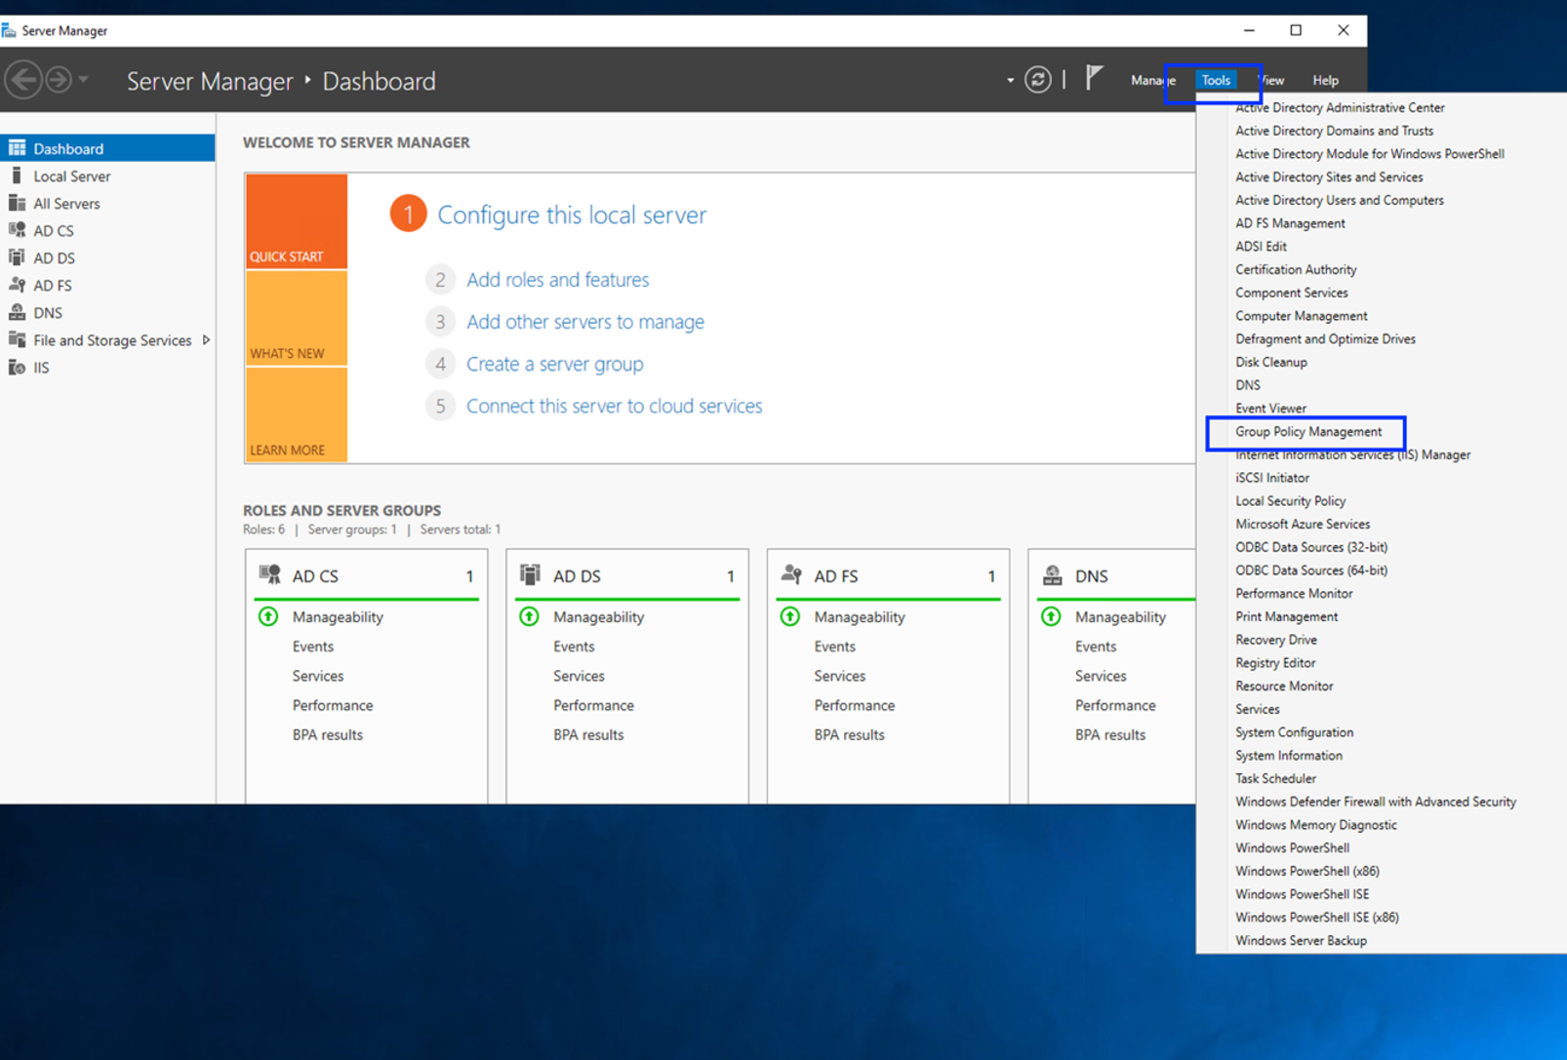Click the AD DS tile icon
Viewport: 1567px width, 1060px height.
(x=530, y=575)
